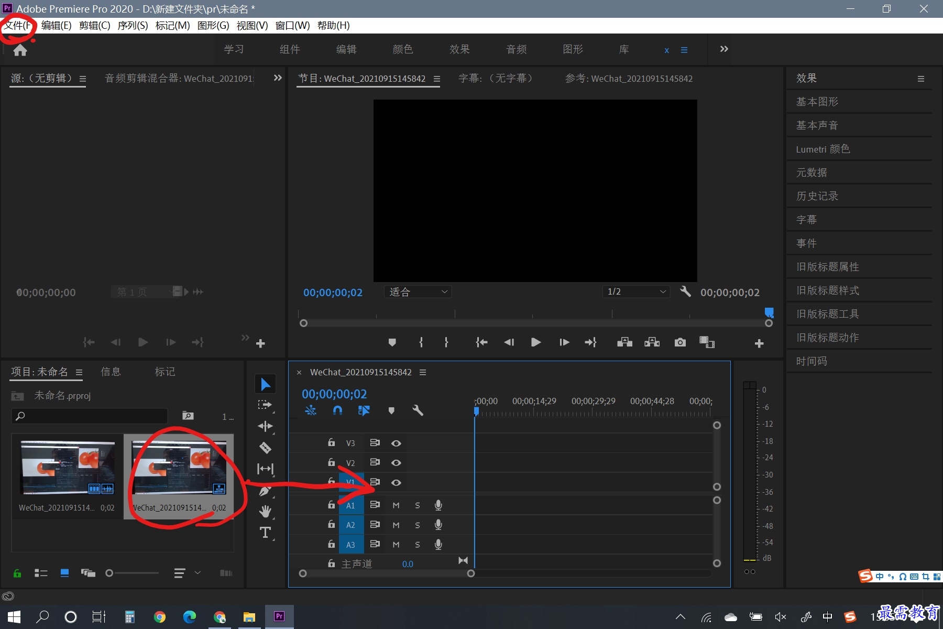Toggle V1 track output eye
943x629 pixels.
pyautogui.click(x=396, y=483)
